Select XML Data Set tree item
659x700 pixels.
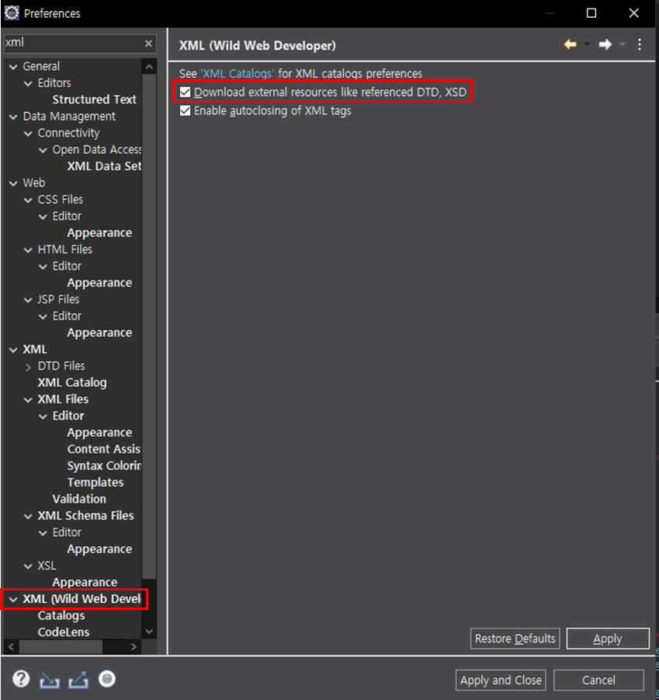click(104, 166)
